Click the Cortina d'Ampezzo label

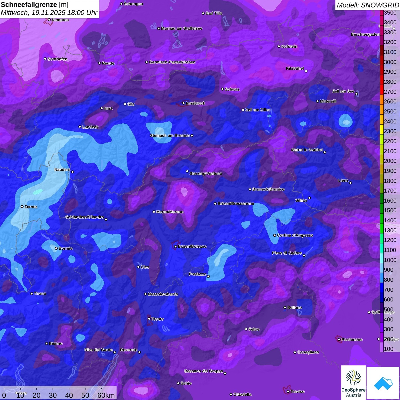[x=295, y=235]
